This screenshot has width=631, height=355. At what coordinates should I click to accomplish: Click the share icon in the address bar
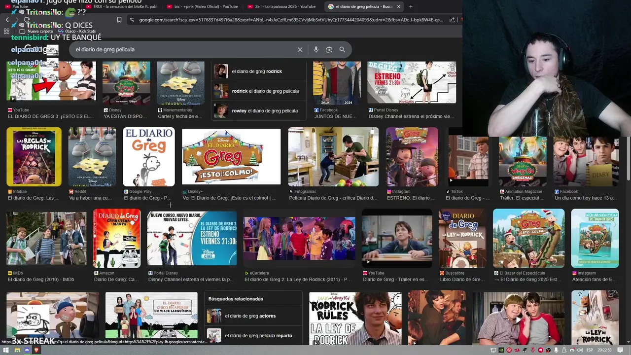pyautogui.click(x=452, y=20)
